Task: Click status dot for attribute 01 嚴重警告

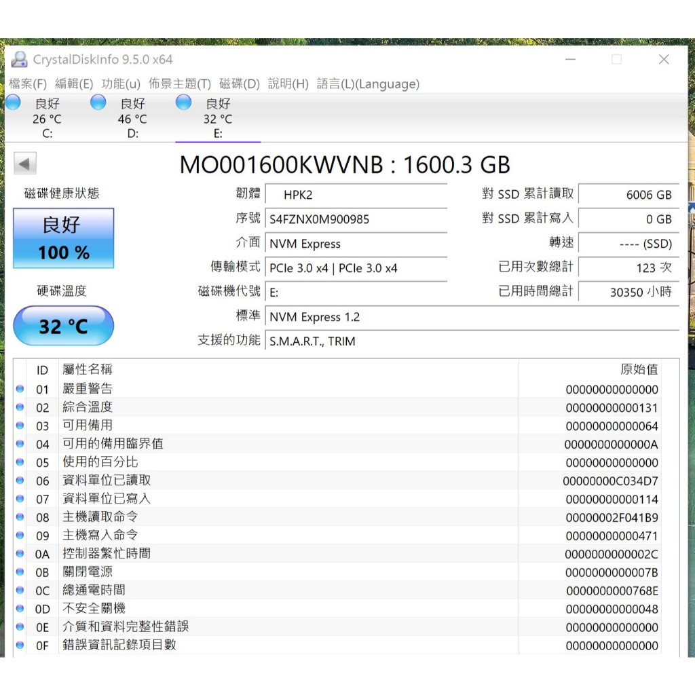Action: point(20,389)
